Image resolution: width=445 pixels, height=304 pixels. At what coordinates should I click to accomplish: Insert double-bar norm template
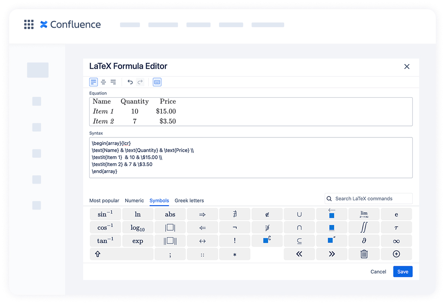point(170,241)
